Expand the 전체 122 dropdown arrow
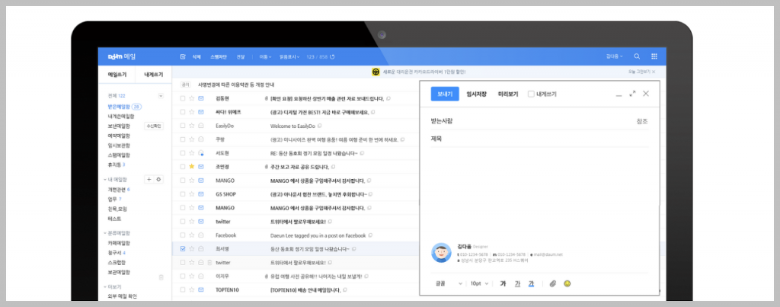The height and width of the screenshot is (307, 780). coord(161,95)
